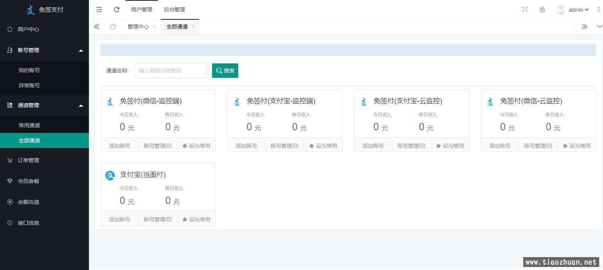Open the 商户管理 top menu
Screen dimensions: 603x270
[x=142, y=9]
